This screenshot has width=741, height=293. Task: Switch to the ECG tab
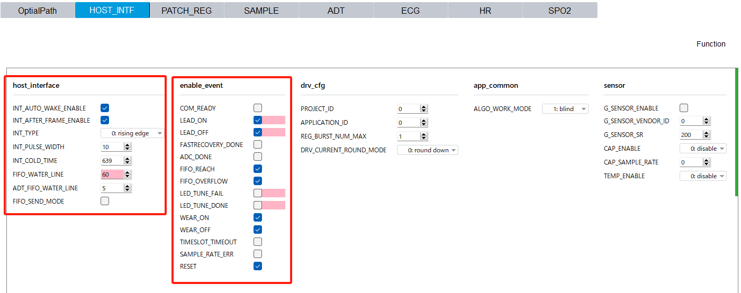[x=411, y=11]
